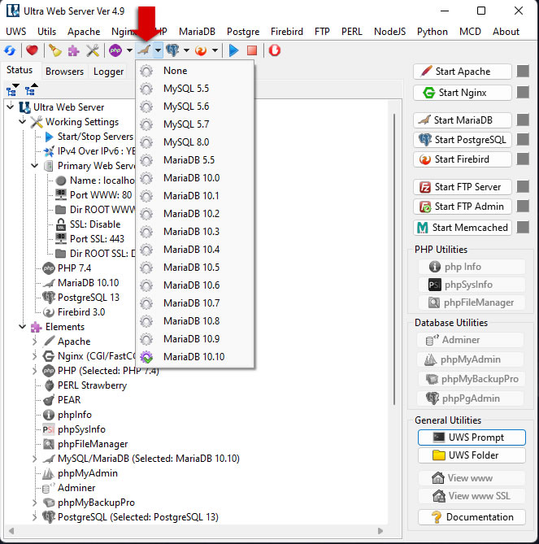Click Start Firebird button

pos(463,159)
